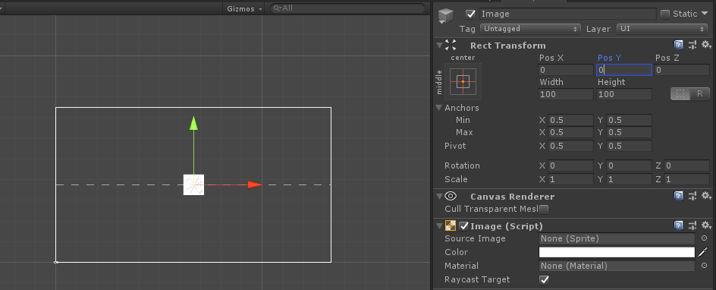Toggle the Static checkbox
The width and height of the screenshot is (716, 290).
[665, 14]
